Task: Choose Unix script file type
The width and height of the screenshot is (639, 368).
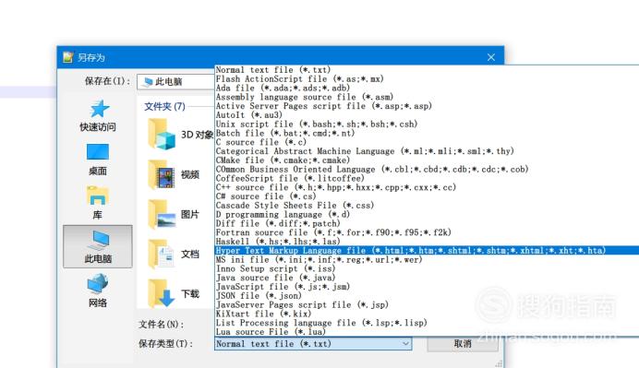Action: tap(427, 124)
